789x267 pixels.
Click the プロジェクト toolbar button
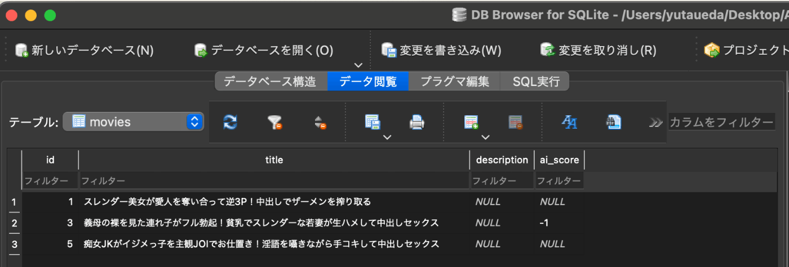coord(746,51)
